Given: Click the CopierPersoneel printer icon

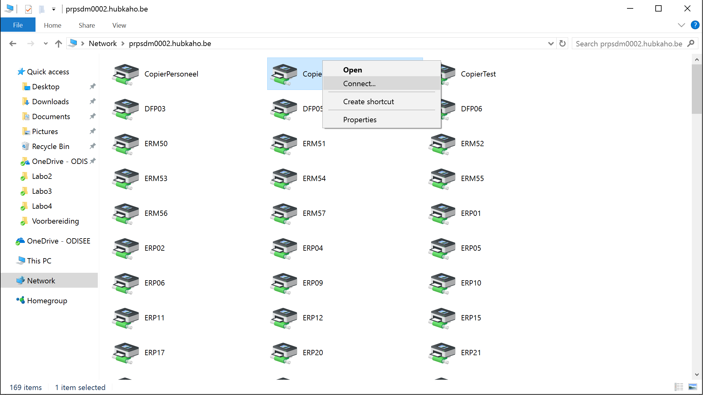Looking at the screenshot, I should [126, 74].
